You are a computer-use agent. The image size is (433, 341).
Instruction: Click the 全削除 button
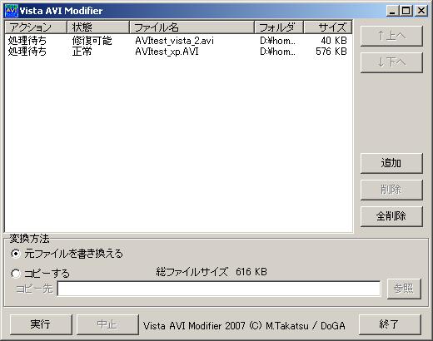(x=391, y=216)
